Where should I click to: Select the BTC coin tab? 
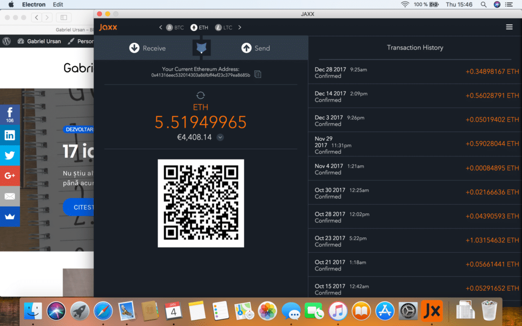point(175,28)
